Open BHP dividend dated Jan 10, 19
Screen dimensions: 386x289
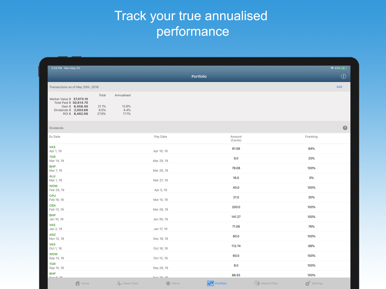point(199,217)
